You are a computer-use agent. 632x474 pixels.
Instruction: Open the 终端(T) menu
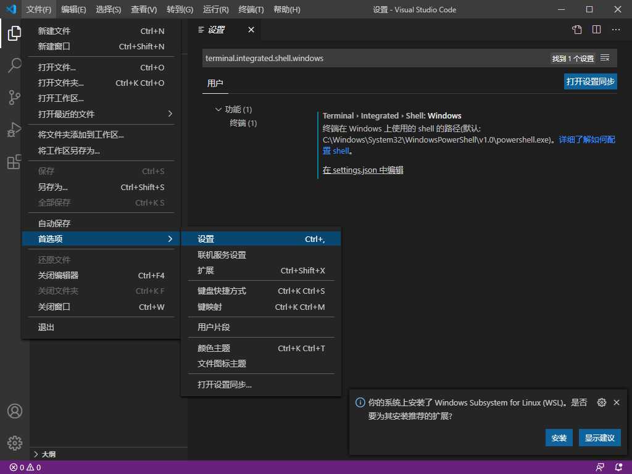pyautogui.click(x=251, y=9)
